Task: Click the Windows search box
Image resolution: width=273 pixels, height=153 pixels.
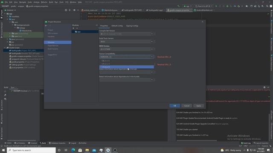Action: pyautogui.click(x=31, y=150)
